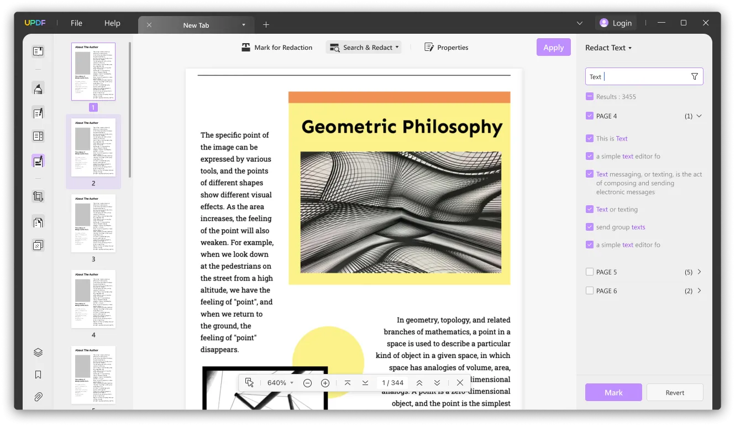Zoom in using the plus icon

pos(325,383)
